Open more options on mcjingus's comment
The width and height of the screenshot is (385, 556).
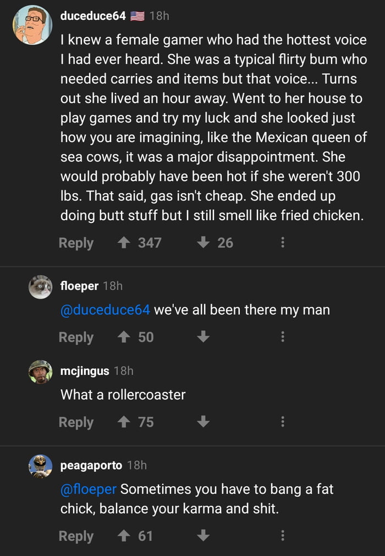pos(283,422)
